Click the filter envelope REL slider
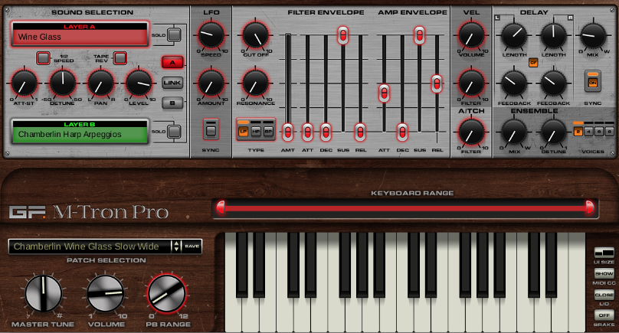Image resolution: width=619 pixels, height=333 pixels. (x=360, y=132)
